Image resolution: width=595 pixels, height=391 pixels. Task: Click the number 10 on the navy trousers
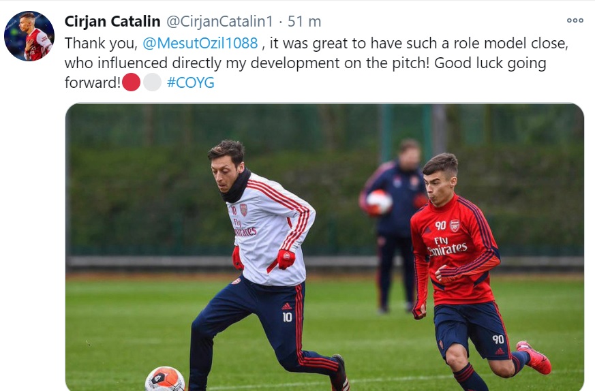point(288,317)
